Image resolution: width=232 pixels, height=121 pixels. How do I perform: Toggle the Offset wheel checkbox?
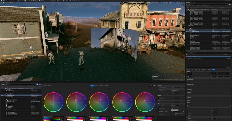[x=43, y=88]
